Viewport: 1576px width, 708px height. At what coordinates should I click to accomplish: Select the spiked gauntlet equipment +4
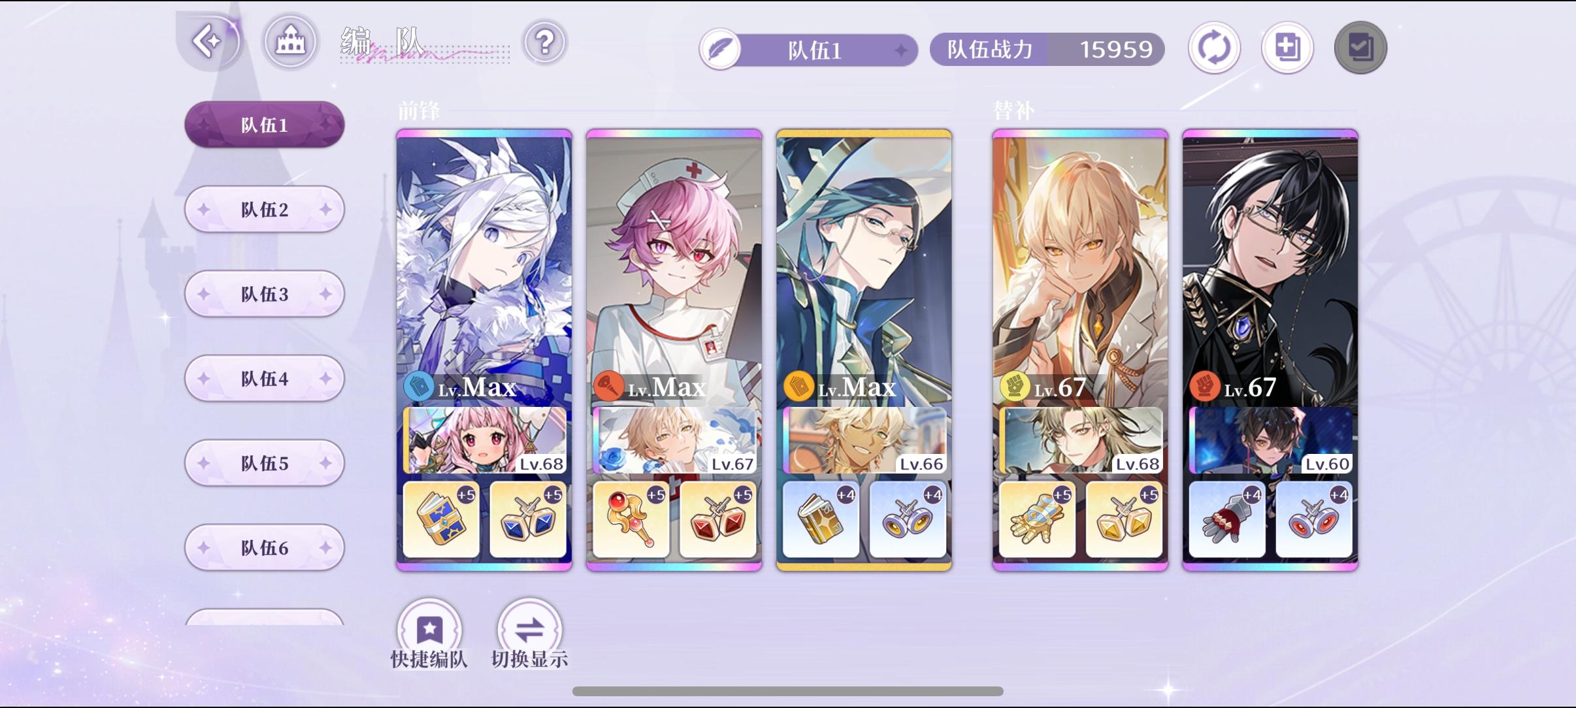(1226, 520)
